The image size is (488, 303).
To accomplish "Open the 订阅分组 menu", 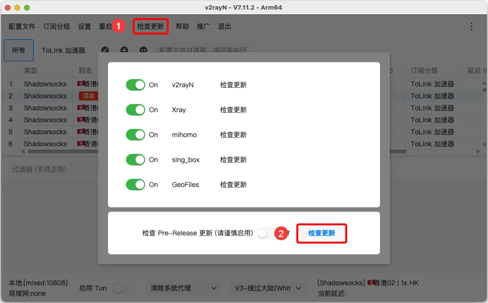I will click(x=56, y=26).
